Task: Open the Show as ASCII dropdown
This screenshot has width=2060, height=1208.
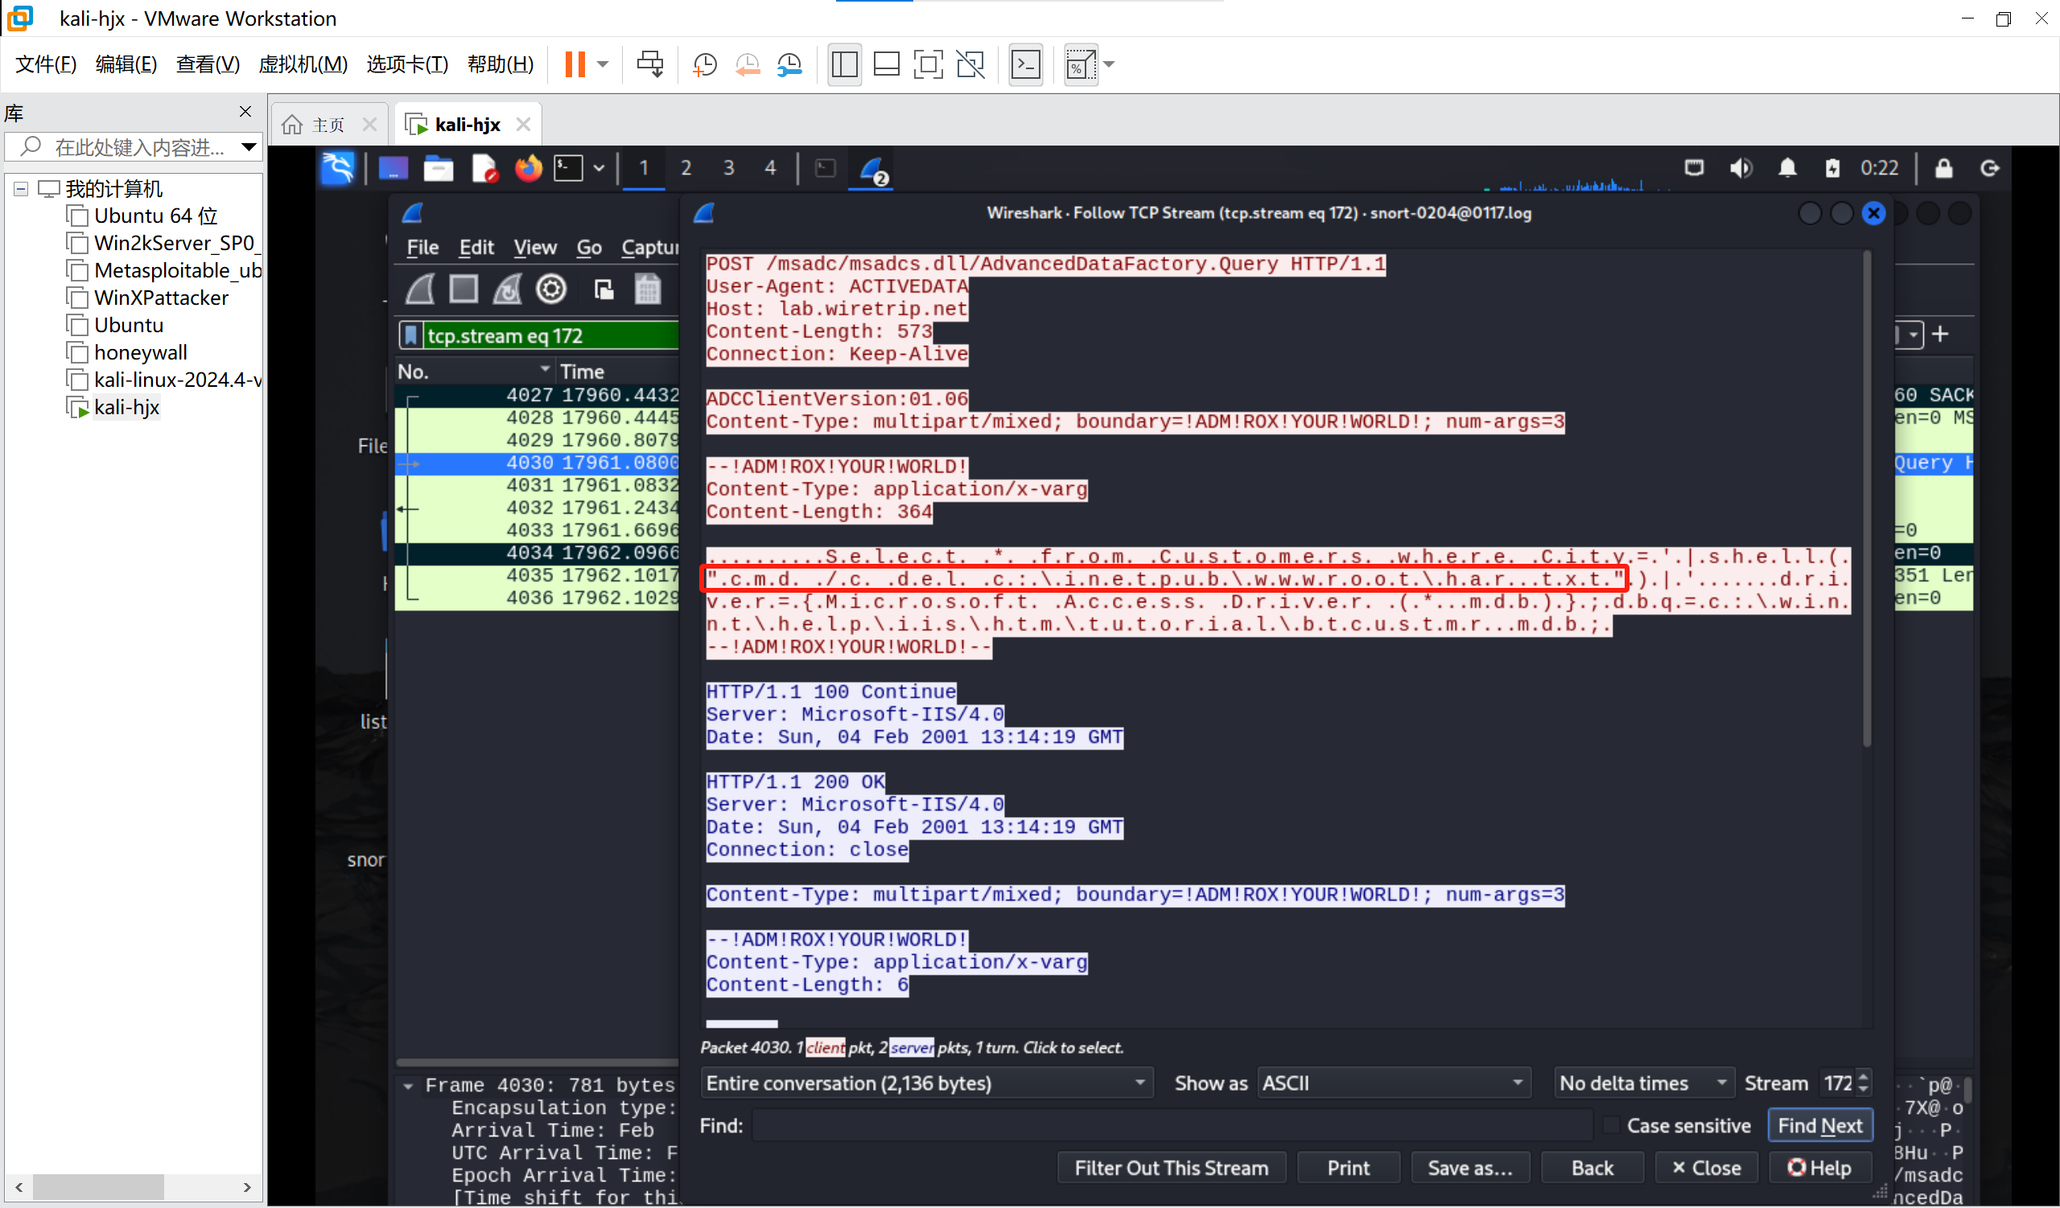Action: (1394, 1084)
